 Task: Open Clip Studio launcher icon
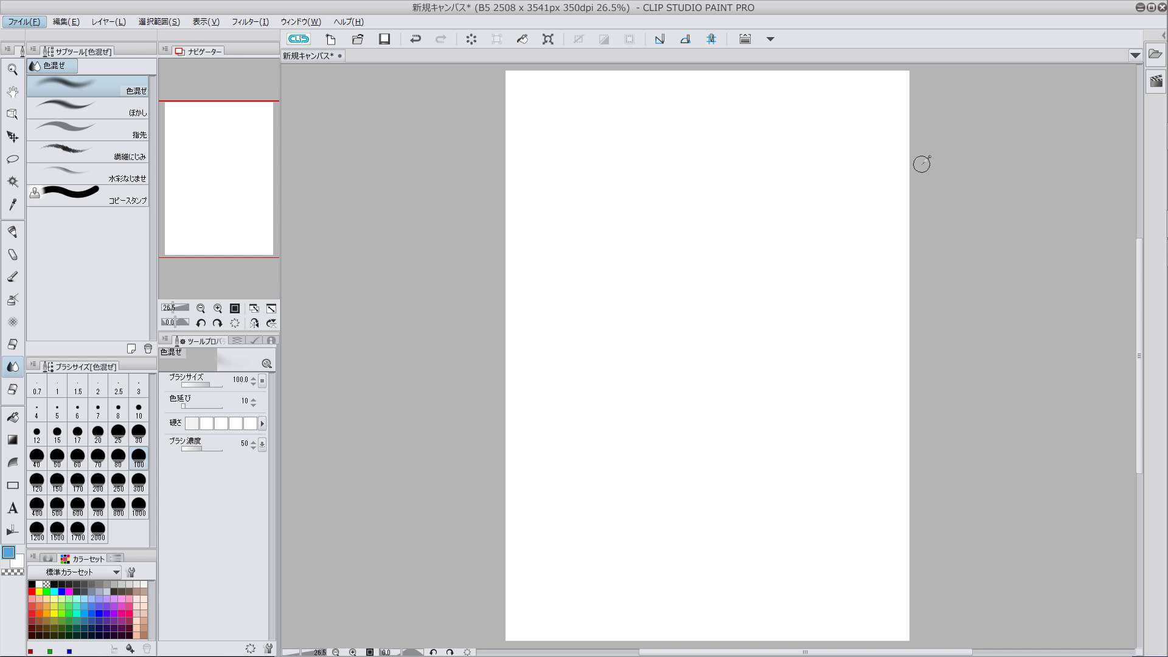click(x=299, y=39)
